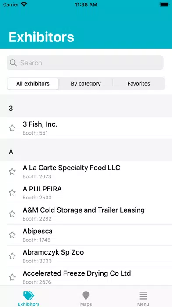The height and width of the screenshot is (307, 172).
Task: Tap the battery indicator in status bar
Action: [164, 4]
